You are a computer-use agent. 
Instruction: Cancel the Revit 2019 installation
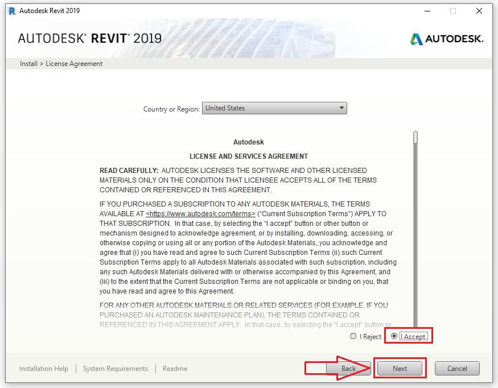coord(457,368)
